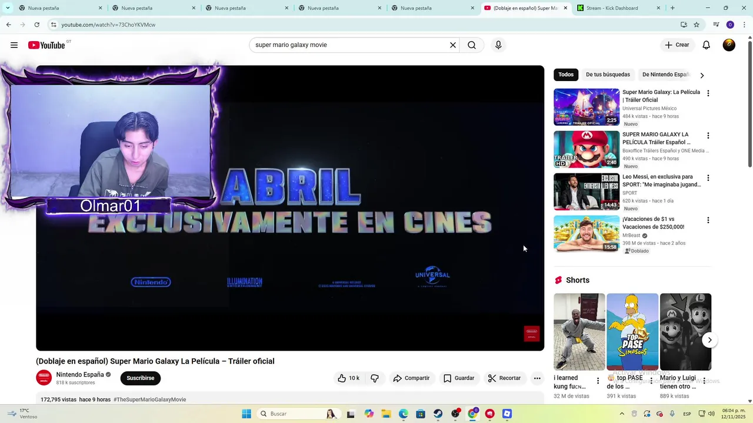Select 'De tus búsquedas' filter chip
Viewport: 753px width, 423px height.
(608, 75)
